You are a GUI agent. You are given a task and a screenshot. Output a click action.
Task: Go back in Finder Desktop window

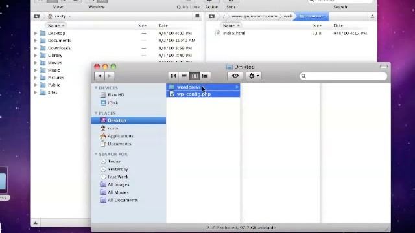click(x=100, y=76)
